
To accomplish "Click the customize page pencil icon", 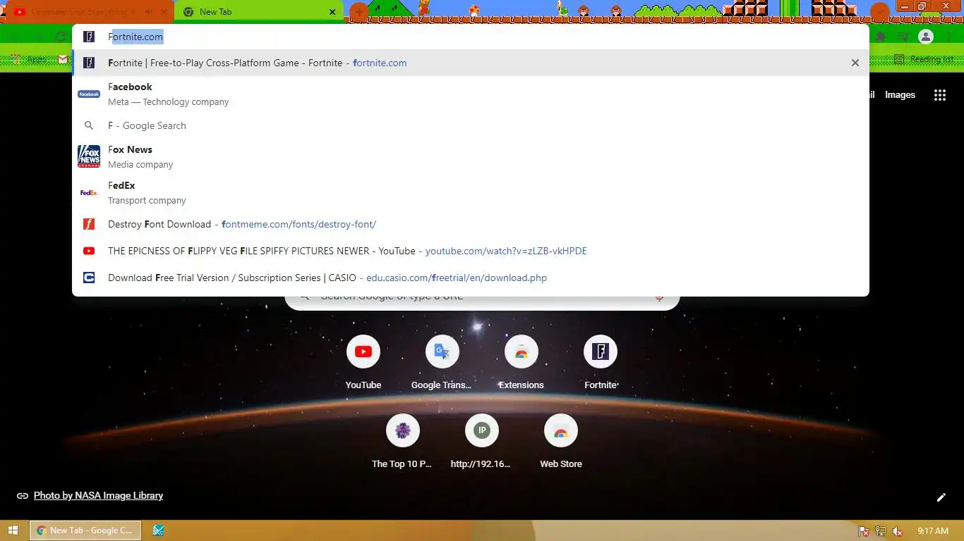I will 941,497.
